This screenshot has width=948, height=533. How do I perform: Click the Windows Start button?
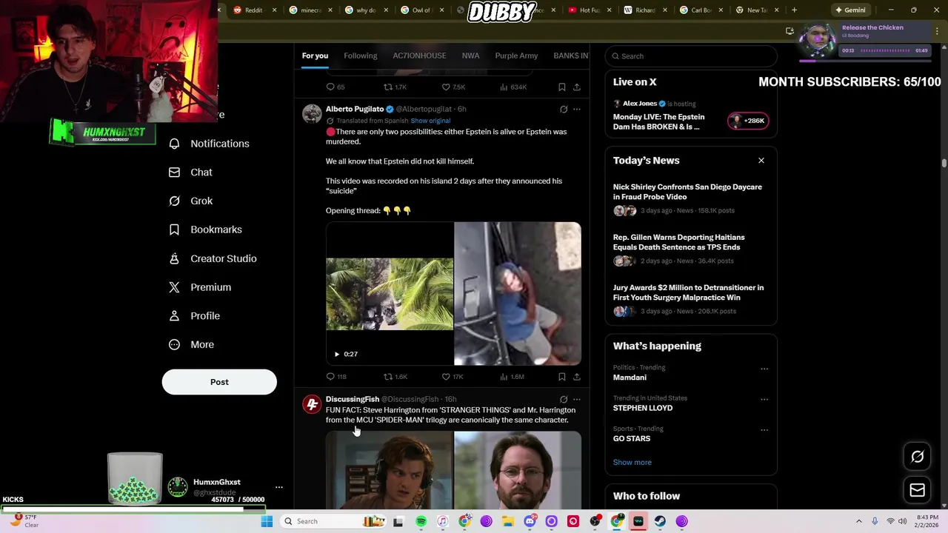(x=267, y=521)
